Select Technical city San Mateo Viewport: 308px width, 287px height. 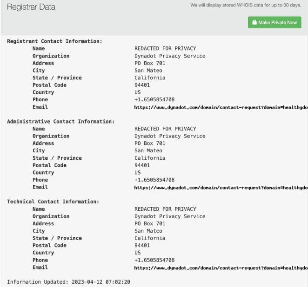click(x=148, y=231)
